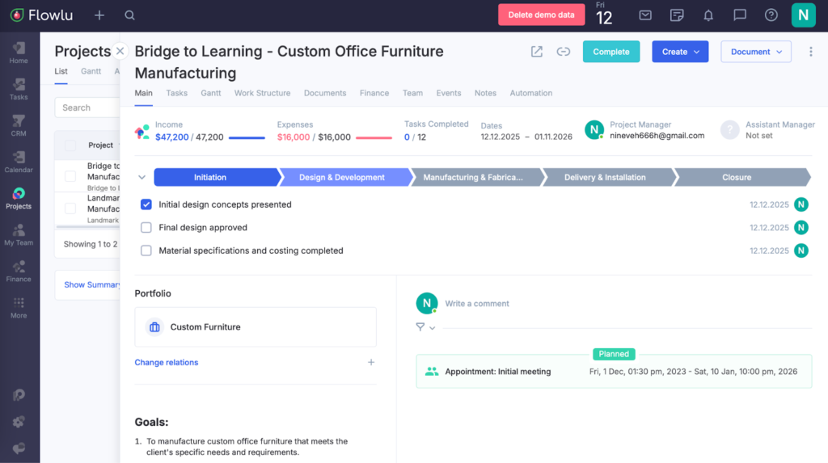This screenshot has height=463, width=828.
Task: Open the Automation tab
Action: 530,93
